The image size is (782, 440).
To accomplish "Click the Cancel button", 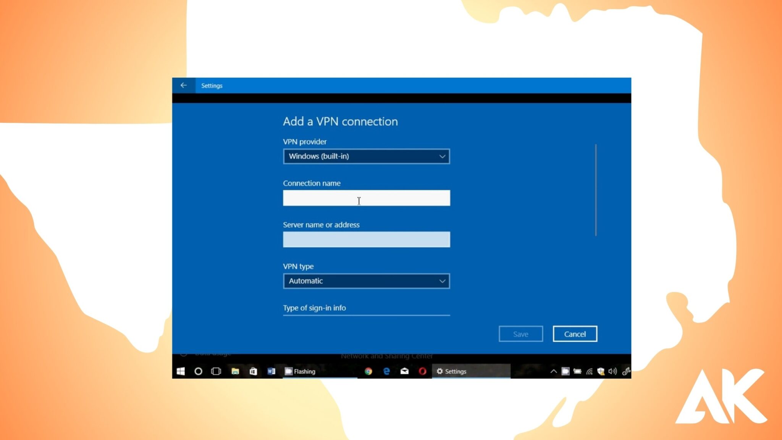I will coord(575,334).
